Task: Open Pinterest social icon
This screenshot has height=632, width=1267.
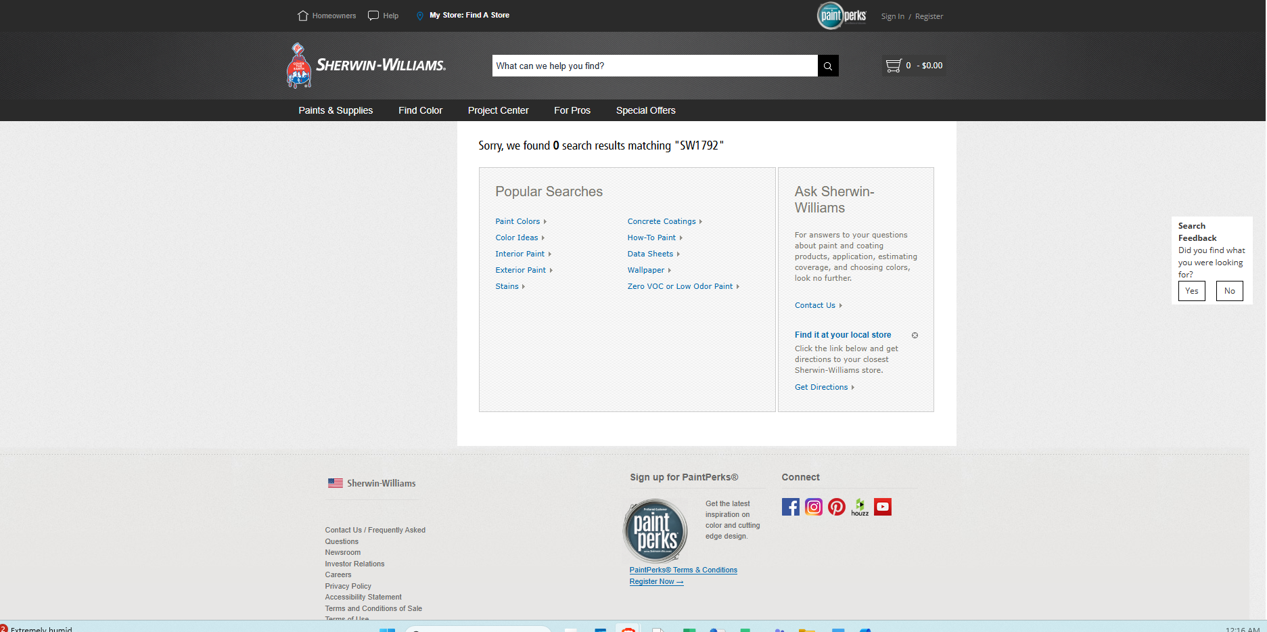Action: click(x=837, y=507)
